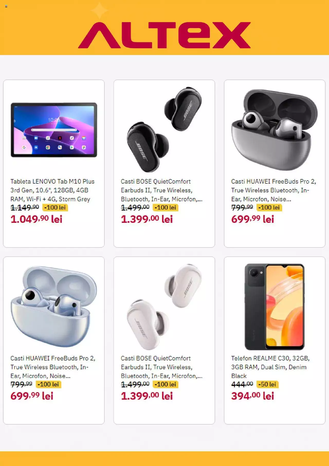Click the small menu icon in top-left corner
Image resolution: width=329 pixels, height=466 pixels.
[6, 6]
